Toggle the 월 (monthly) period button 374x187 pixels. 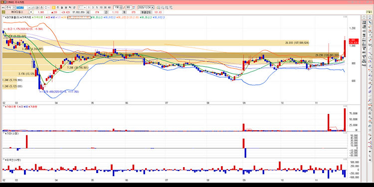point(62,7)
